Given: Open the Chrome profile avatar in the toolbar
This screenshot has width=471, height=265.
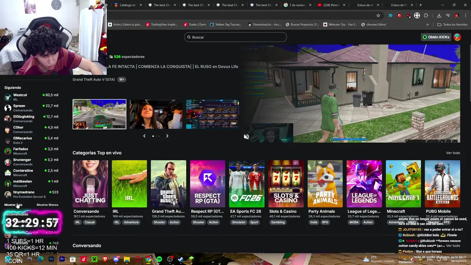Looking at the screenshot, I should coord(457,15).
